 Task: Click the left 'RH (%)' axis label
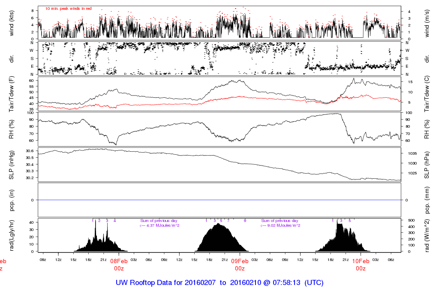coord(12,129)
